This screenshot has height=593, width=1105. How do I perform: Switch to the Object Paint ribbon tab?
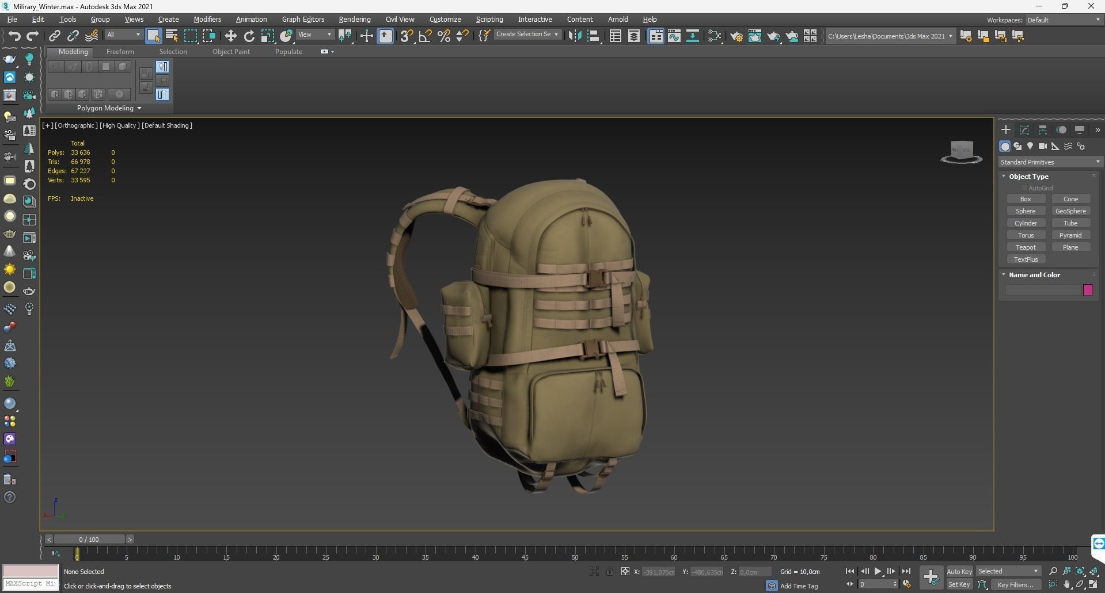click(231, 52)
